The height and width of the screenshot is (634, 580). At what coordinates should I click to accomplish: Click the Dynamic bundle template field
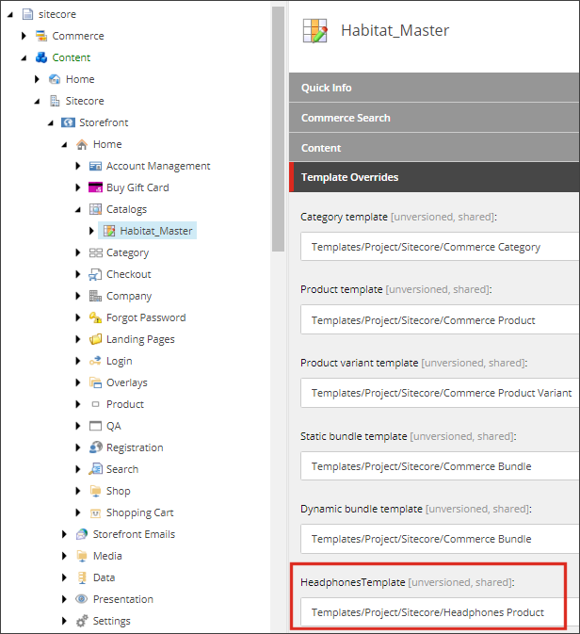(440, 539)
